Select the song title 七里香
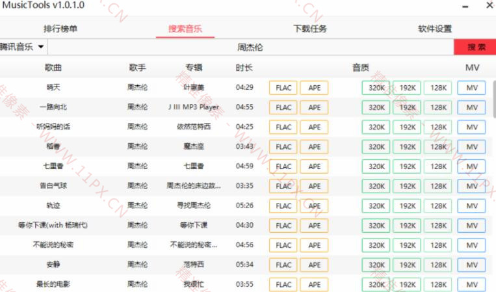Image resolution: width=496 pixels, height=292 pixels. pos(53,166)
